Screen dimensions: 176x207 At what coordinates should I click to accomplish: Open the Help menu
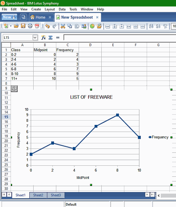[x=101, y=9]
